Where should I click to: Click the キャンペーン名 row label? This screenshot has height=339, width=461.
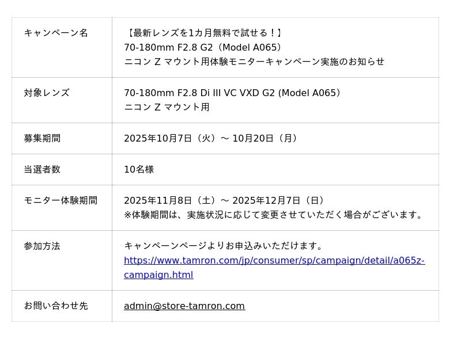click(x=56, y=33)
